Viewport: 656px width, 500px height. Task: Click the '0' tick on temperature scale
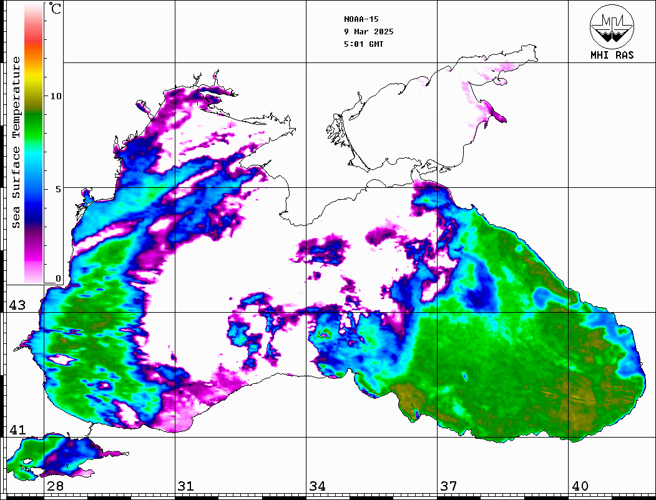coord(58,278)
